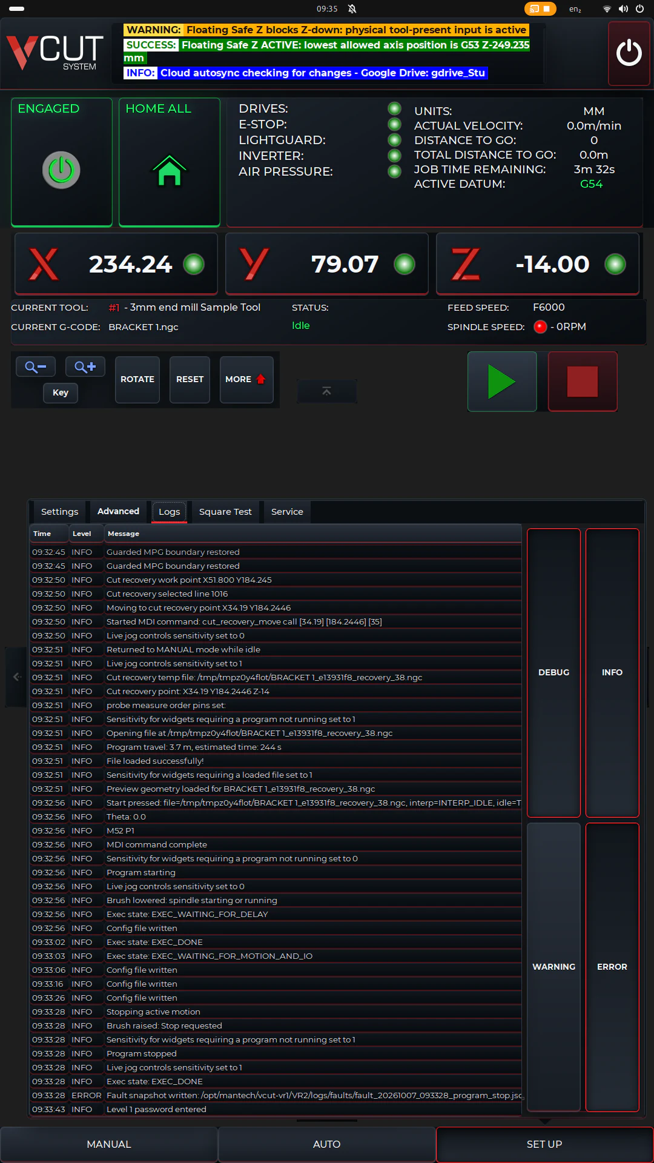This screenshot has height=1163, width=654.
Task: Click the F6000 feed speed value
Action: tap(549, 307)
